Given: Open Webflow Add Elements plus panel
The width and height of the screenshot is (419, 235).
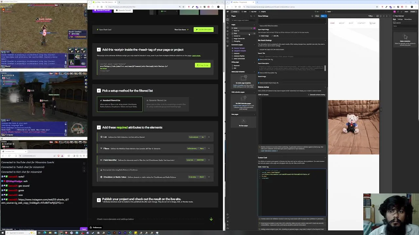Looking at the screenshot, I should coord(228,16).
